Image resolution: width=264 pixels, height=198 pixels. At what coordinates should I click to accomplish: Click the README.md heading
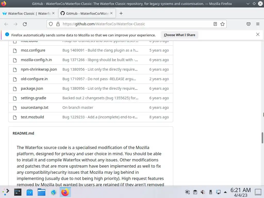(x=23, y=133)
